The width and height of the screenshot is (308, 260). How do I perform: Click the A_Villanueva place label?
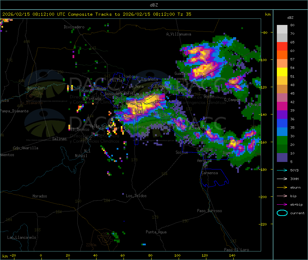tap(179, 34)
